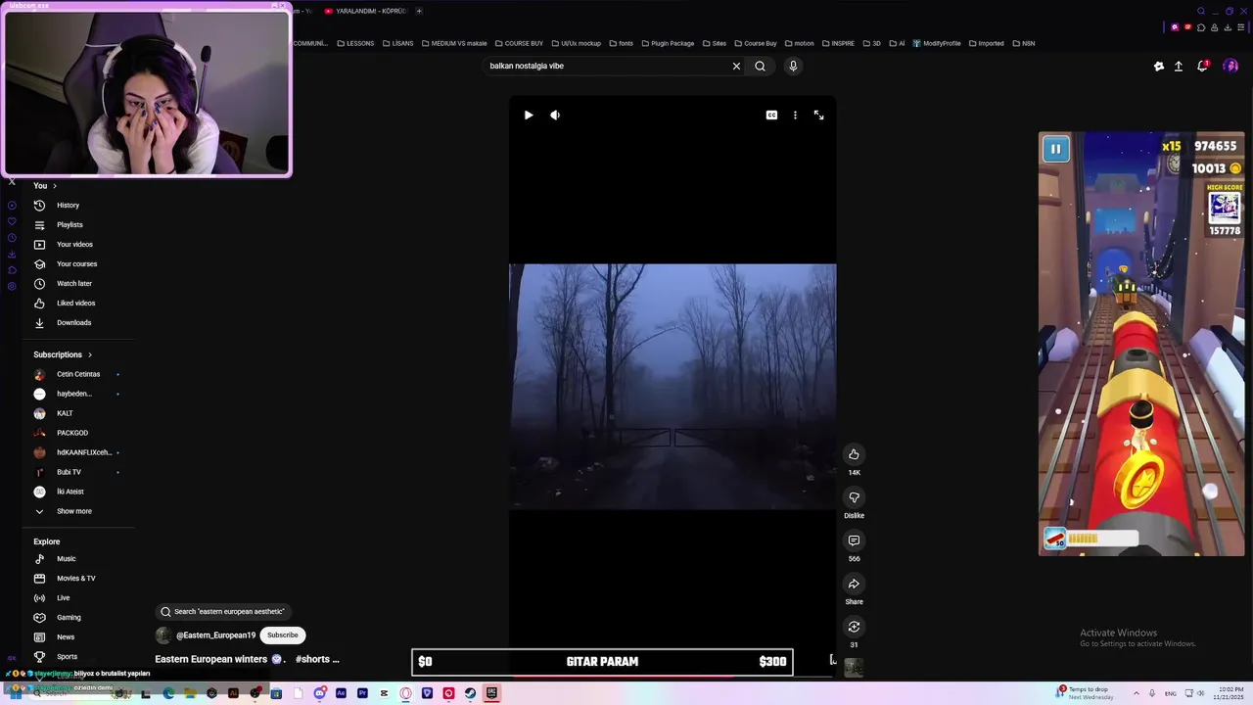Mute the Shorts video volume
This screenshot has height=705, width=1253.
click(555, 116)
